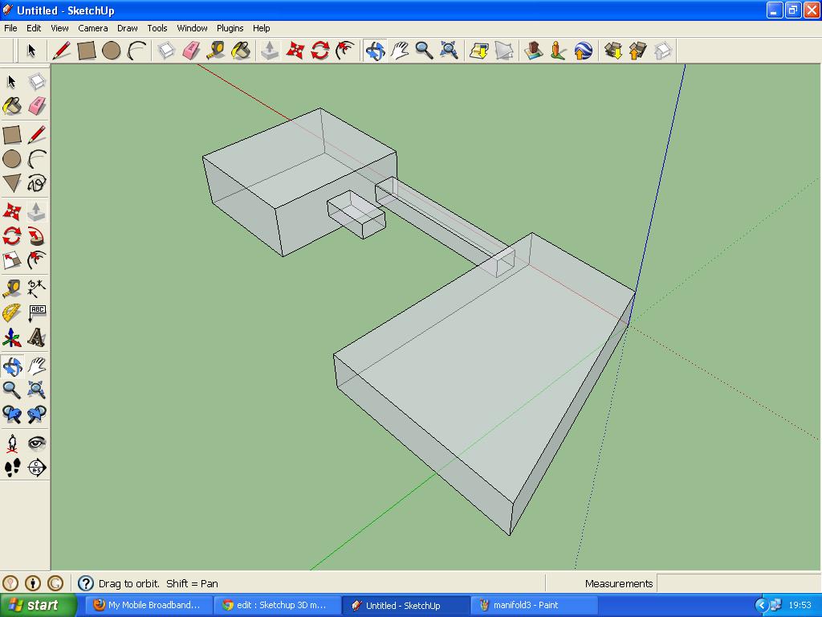Select the Paint Bucket in the left tool set
This screenshot has width=822, height=617.
[x=12, y=105]
